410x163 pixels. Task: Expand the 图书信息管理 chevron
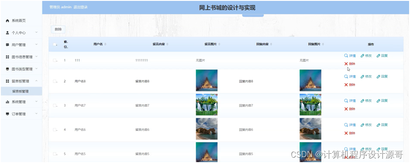(x=36, y=57)
